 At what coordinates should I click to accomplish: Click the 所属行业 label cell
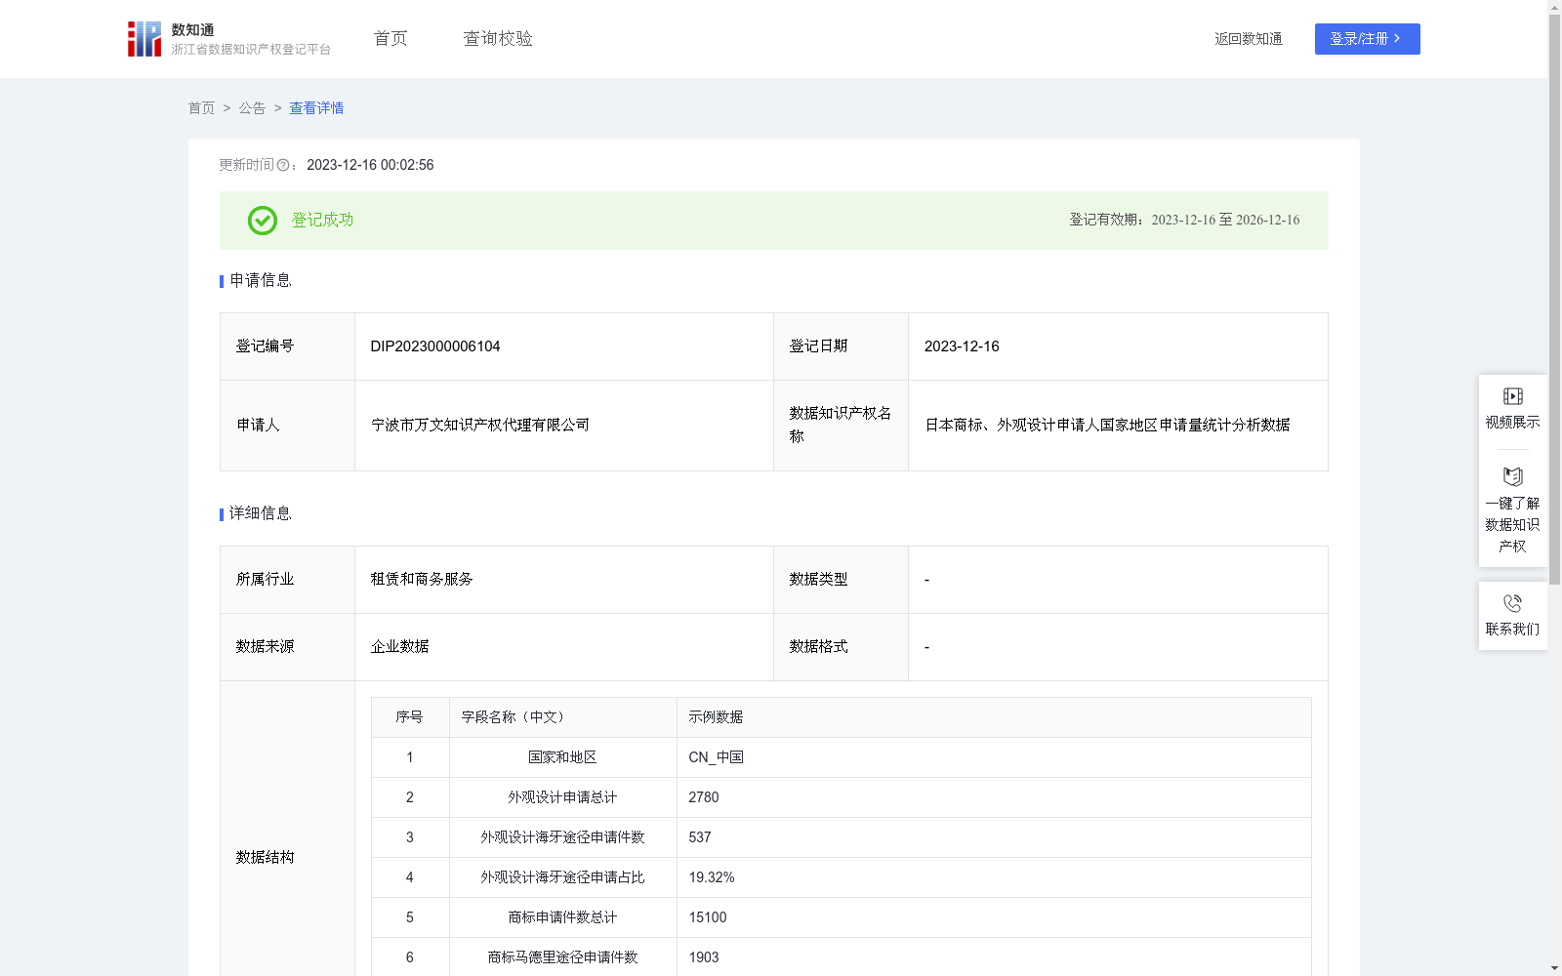[x=287, y=580]
